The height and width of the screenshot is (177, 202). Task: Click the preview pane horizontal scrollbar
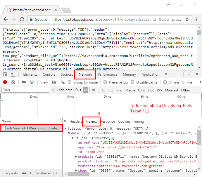(x=78, y=174)
